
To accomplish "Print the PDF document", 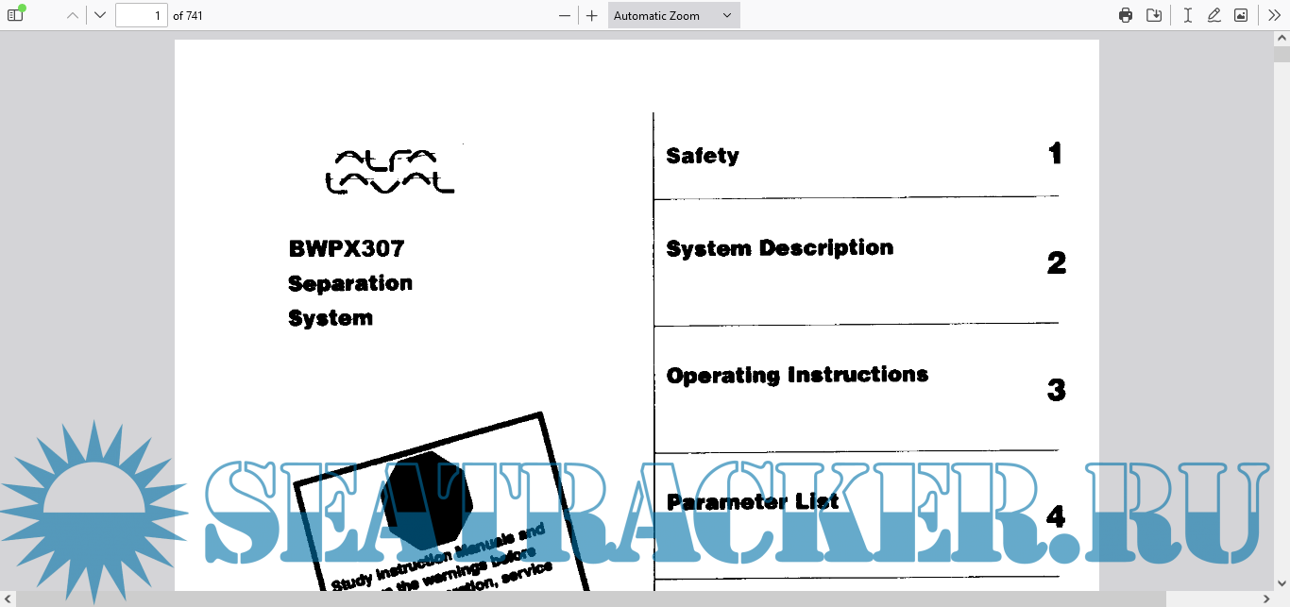I will (x=1125, y=15).
